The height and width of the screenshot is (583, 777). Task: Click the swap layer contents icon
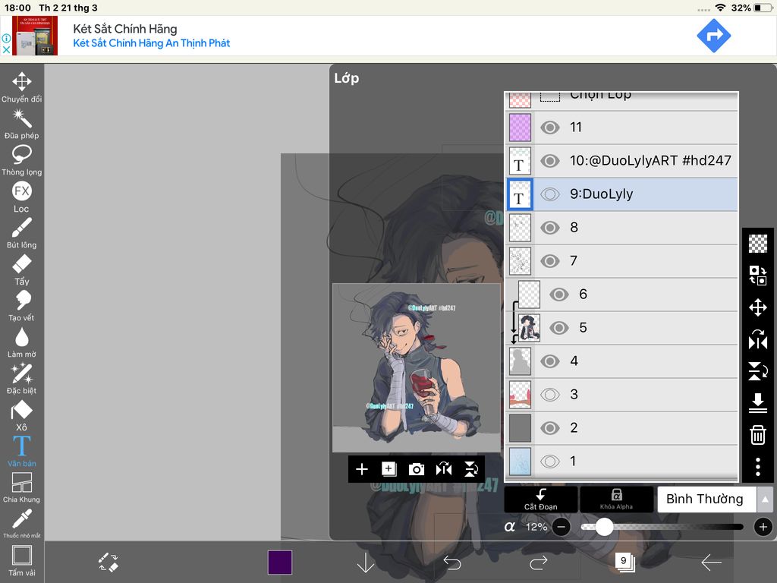click(758, 275)
